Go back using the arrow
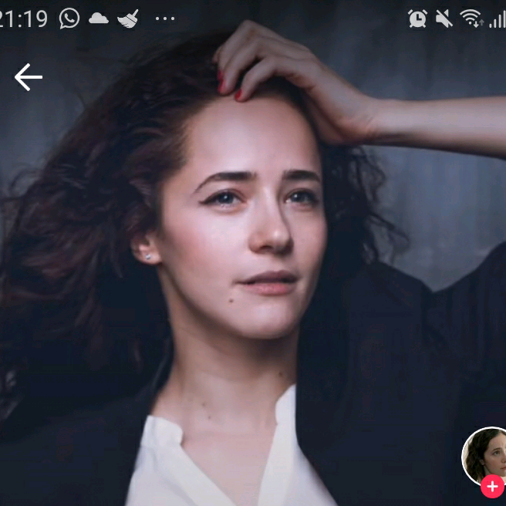This screenshot has width=506, height=506. pyautogui.click(x=29, y=77)
